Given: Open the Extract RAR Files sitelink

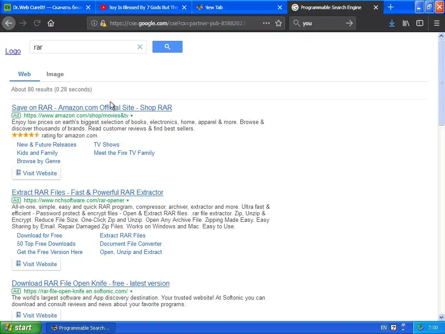Looking at the screenshot, I should point(123,235).
